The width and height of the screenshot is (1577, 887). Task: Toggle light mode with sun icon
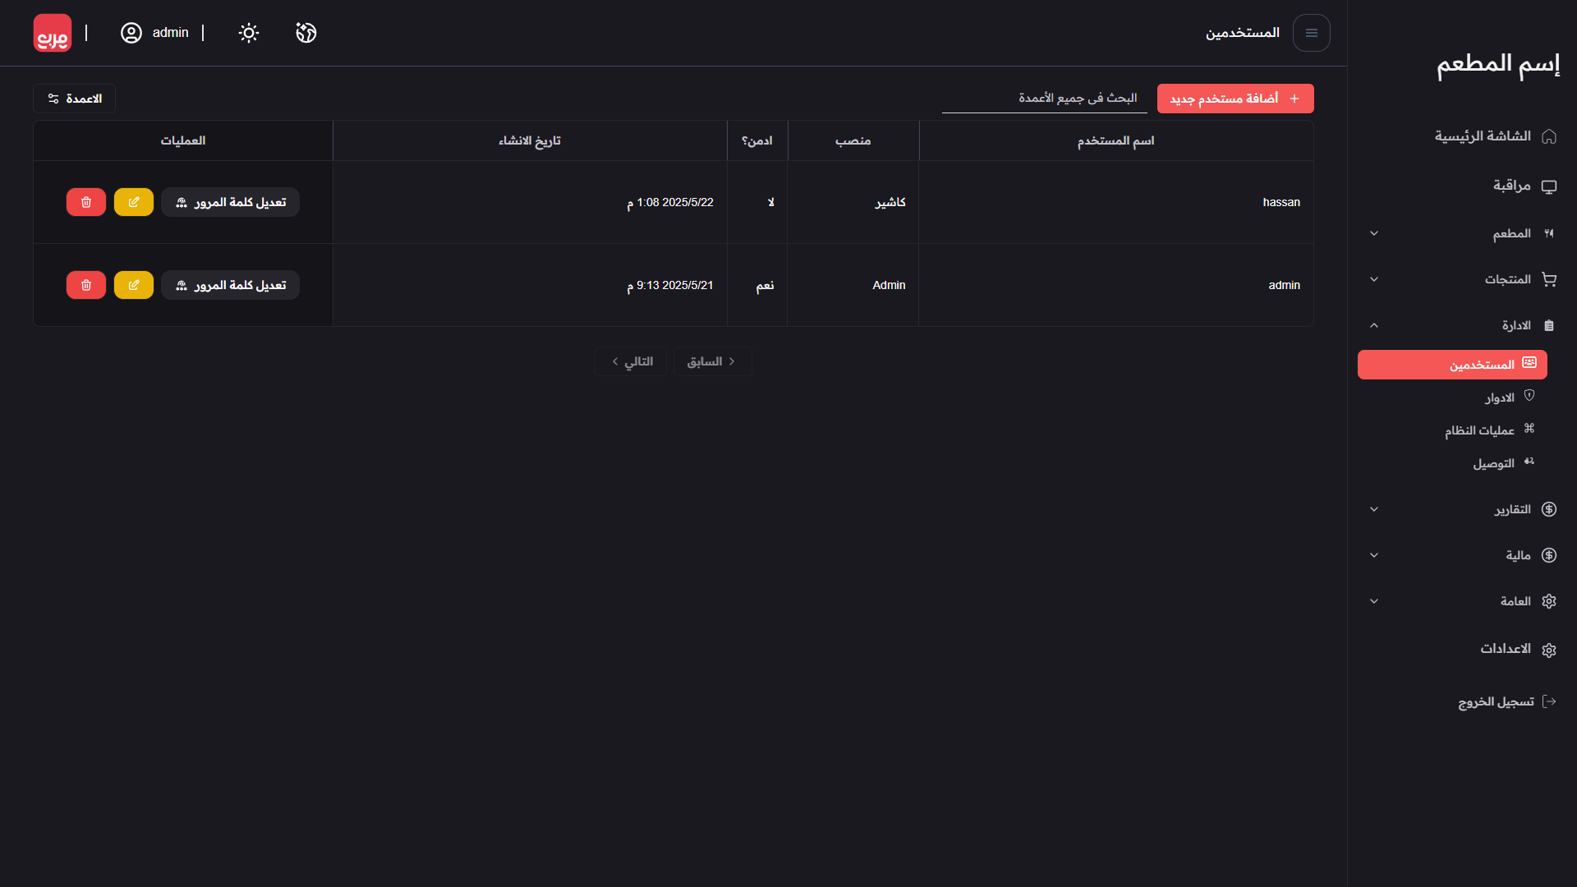click(249, 33)
